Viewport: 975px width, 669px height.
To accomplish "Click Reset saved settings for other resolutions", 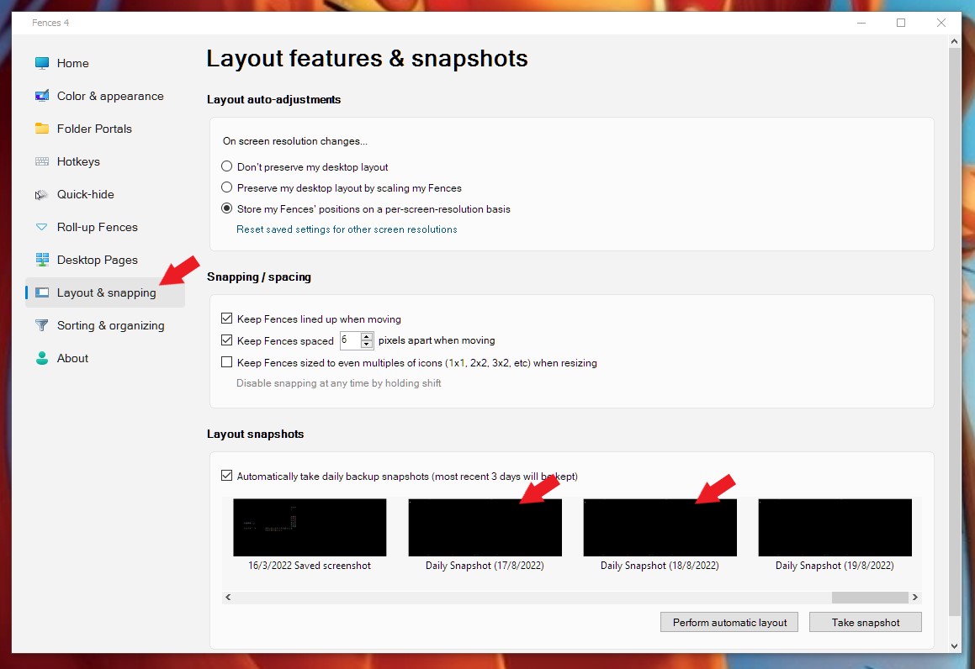I will pos(347,229).
